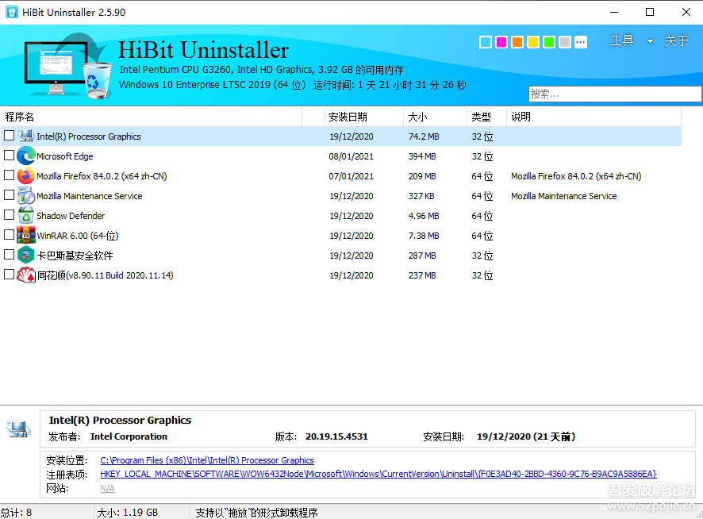Open the 关于 menu

[676, 40]
